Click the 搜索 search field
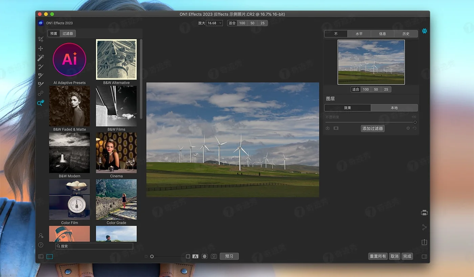474x277 pixels. coord(94,246)
